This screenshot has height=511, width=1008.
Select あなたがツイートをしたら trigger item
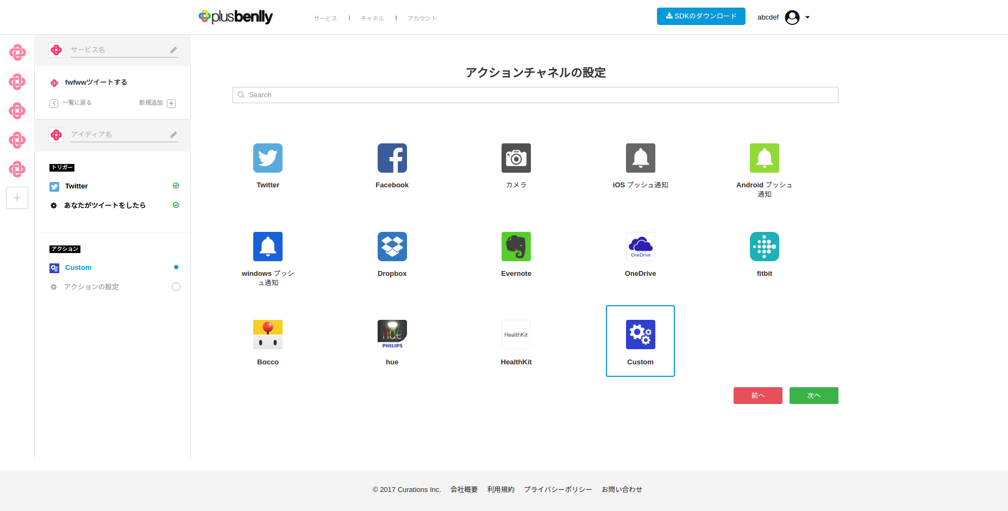(105, 205)
